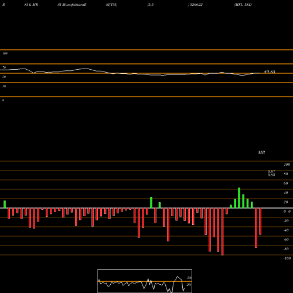Image resolution: width=293 pixels, height=293 pixels.
Task: Click the 40 label on MR axis
Action: pos(285,193)
